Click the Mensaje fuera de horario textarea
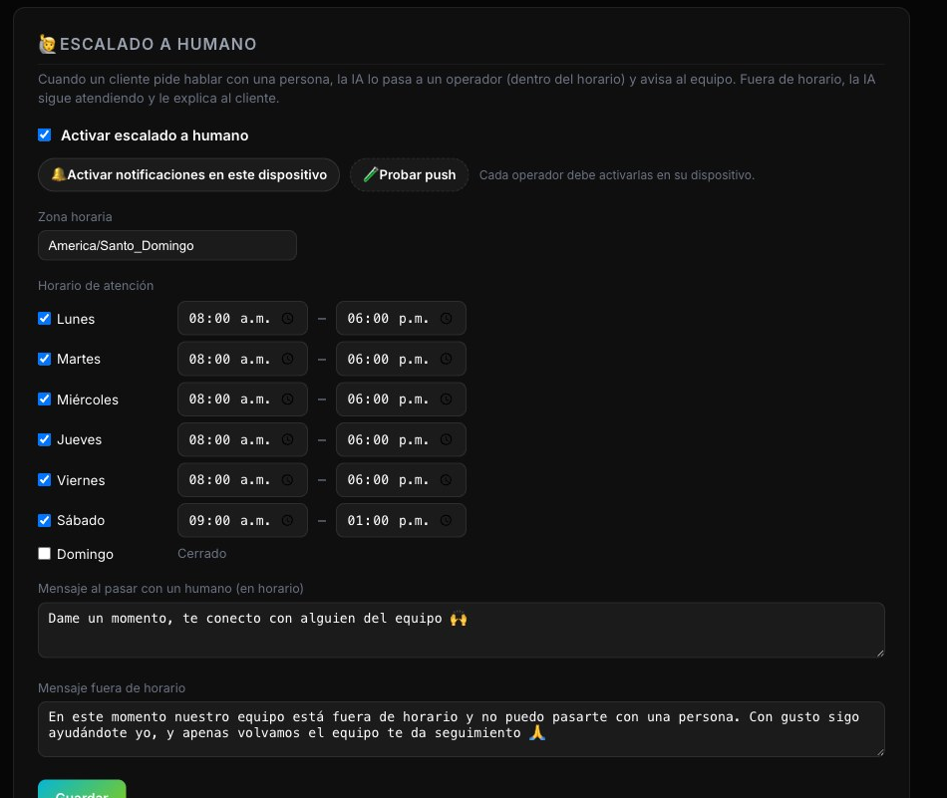 (462, 729)
